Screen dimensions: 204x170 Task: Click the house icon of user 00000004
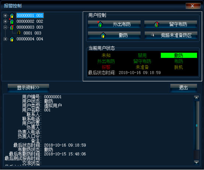point(12,39)
